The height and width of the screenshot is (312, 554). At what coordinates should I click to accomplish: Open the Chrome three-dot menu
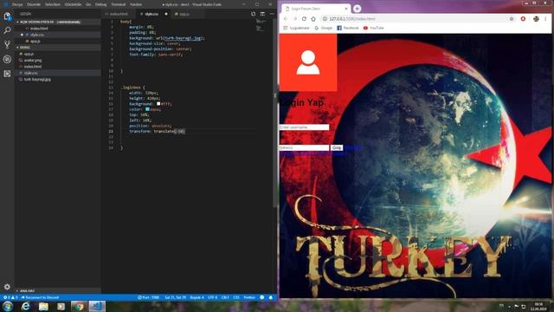[x=546, y=19]
